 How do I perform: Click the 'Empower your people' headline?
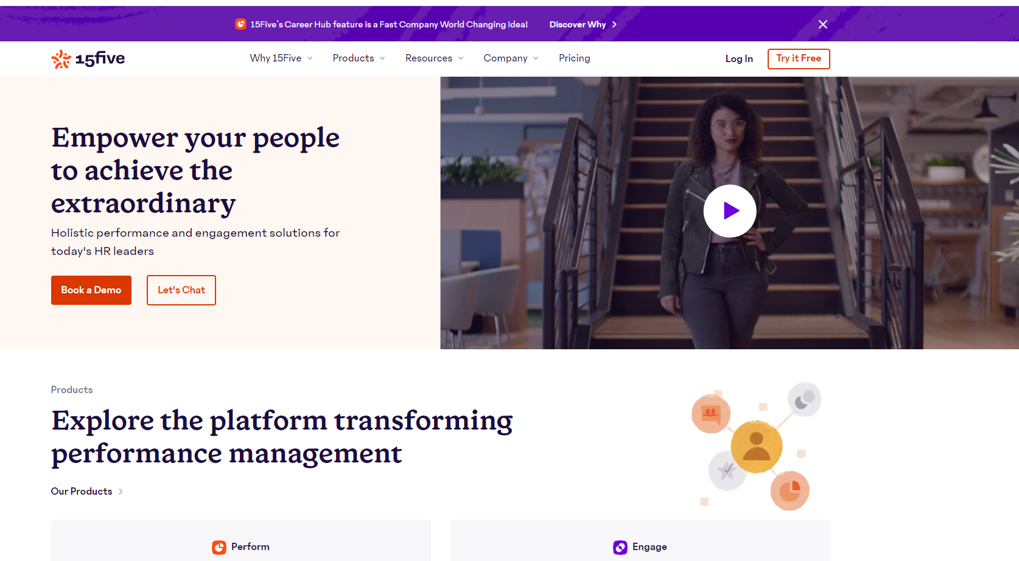pyautogui.click(x=195, y=170)
